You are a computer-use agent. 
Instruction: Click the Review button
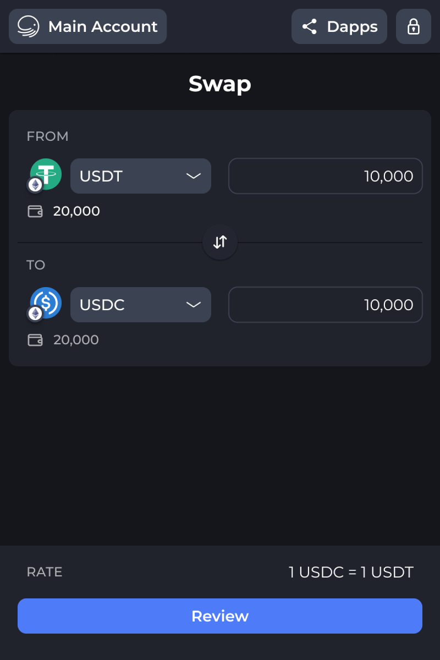coord(220,616)
